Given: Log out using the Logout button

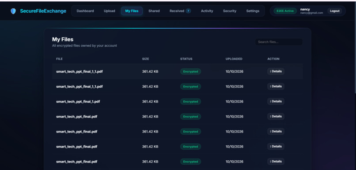Looking at the screenshot, I should click(335, 11).
